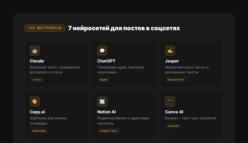Viewport: 248px width, 143px height.
Task: Click description «Шаблоны для разных платформ»
Action: click(48, 120)
